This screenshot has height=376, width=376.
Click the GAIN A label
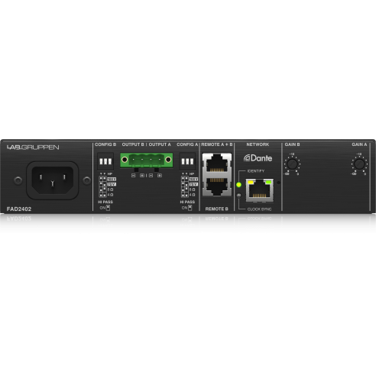359,144
